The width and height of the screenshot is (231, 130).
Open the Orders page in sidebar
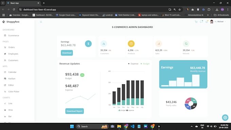click(x=12, y=47)
